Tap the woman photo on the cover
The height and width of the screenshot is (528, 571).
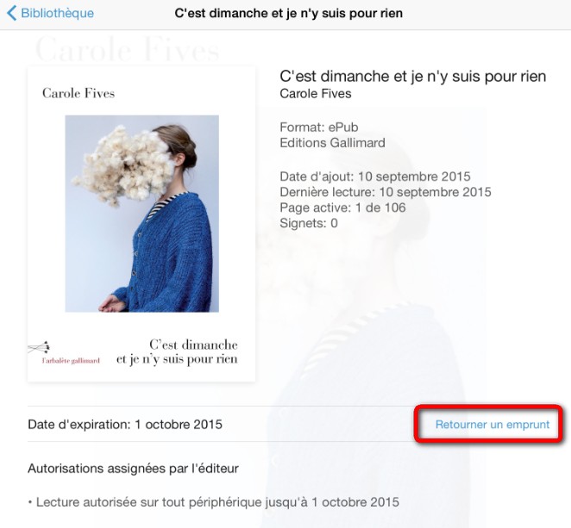pos(142,214)
